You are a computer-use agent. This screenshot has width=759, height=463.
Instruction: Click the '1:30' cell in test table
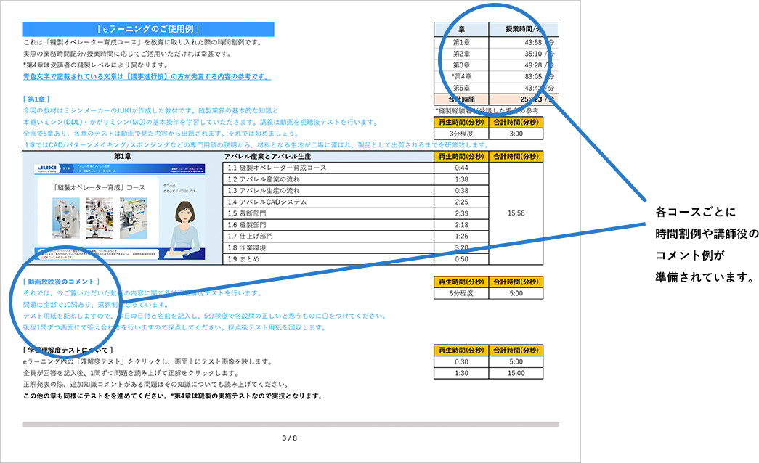(461, 373)
